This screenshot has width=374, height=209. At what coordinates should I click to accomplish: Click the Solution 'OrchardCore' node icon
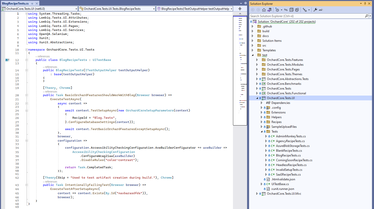[x=255, y=22]
